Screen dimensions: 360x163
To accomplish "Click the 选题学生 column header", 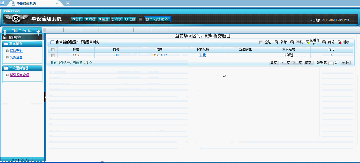I will click(246, 50).
